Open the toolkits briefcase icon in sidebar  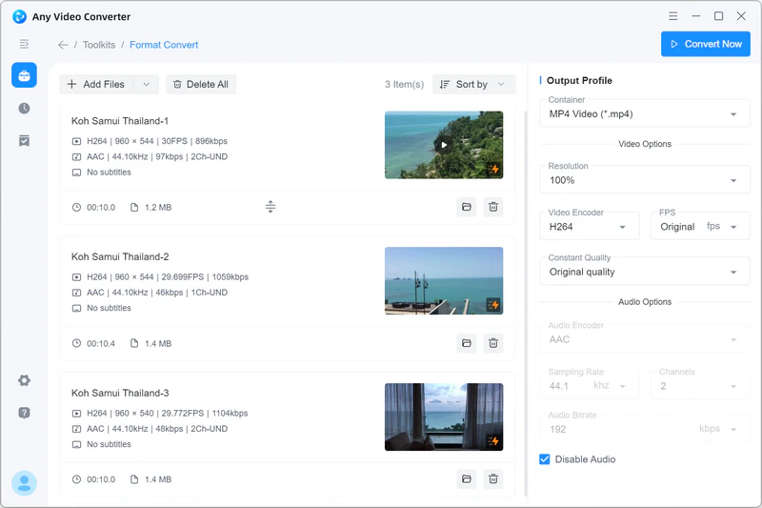point(24,75)
